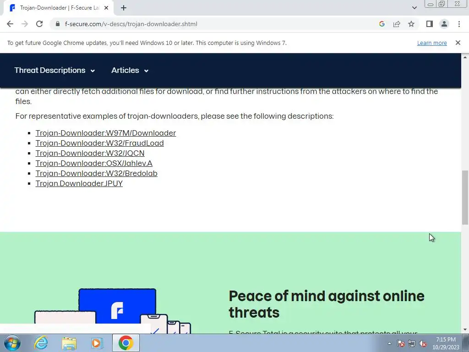Open Chrome's three-dot menu
This screenshot has width=469, height=352.
pyautogui.click(x=459, y=24)
